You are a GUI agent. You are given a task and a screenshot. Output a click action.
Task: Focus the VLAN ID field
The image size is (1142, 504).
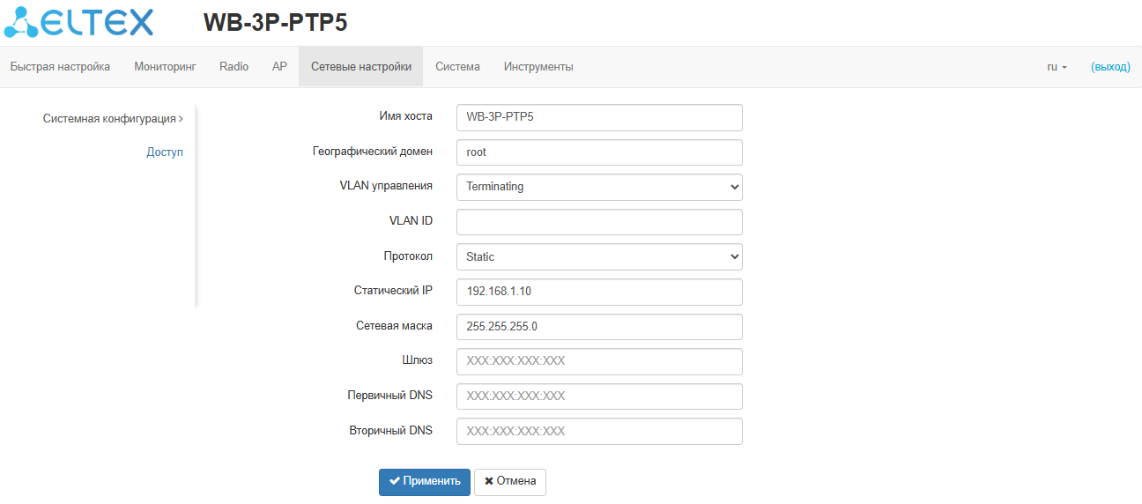pos(599,222)
